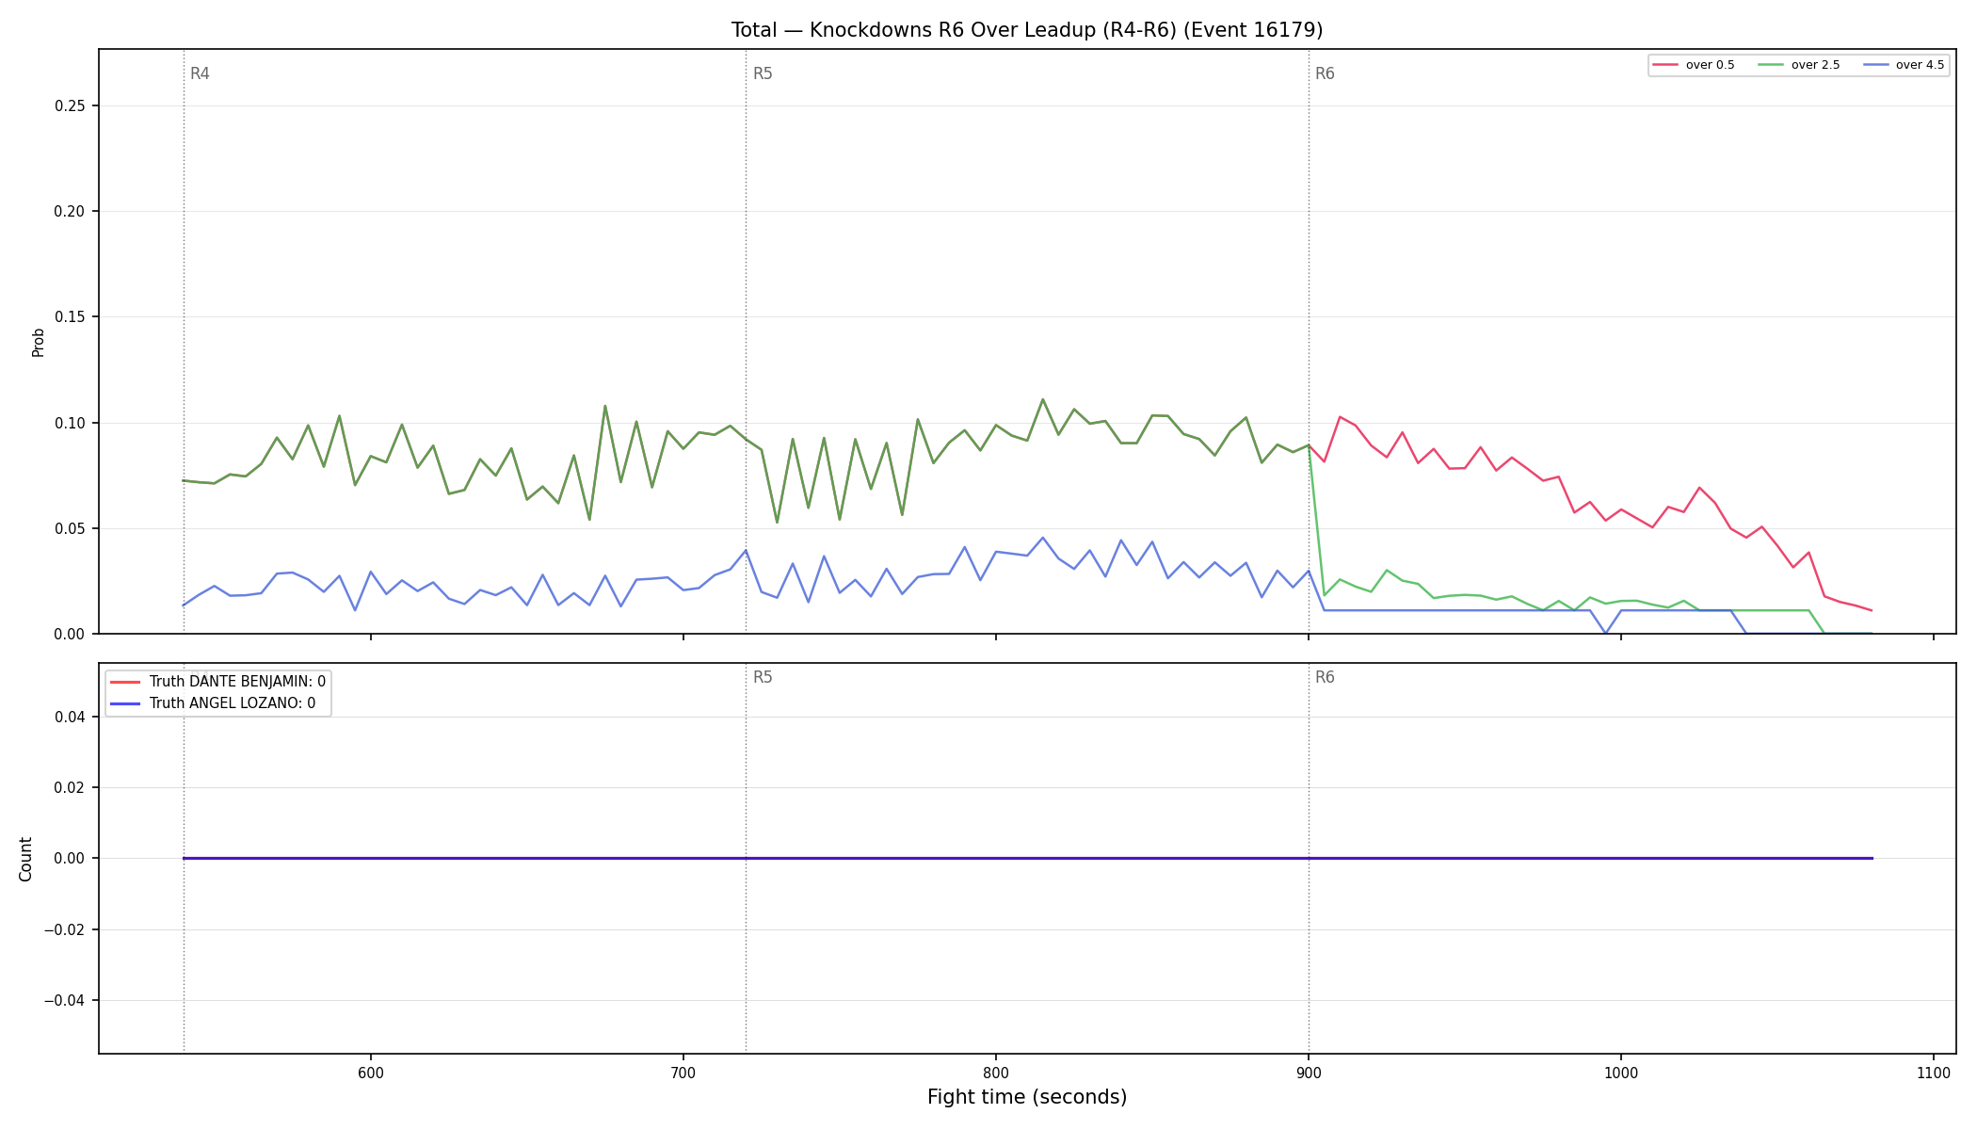The width and height of the screenshot is (1977, 1130).
Task: Click the 700 tick on the time axis
Action: coord(683,1073)
